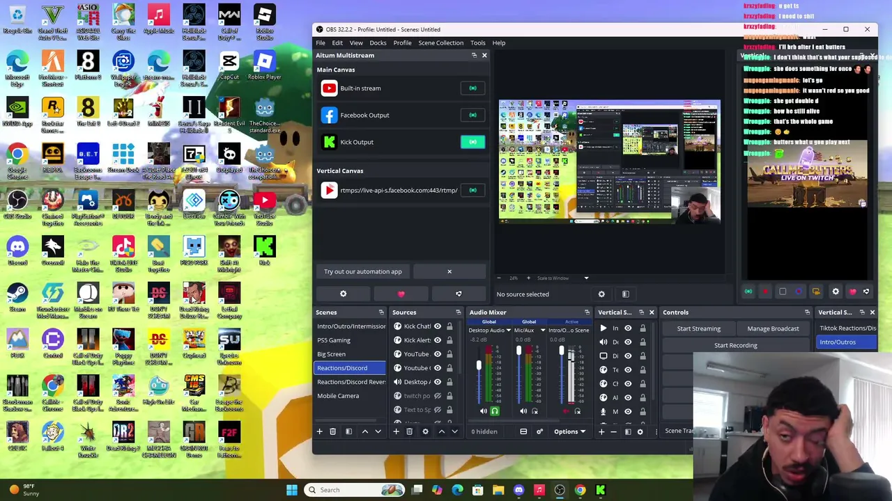Toggle visibility of Desktop Audio source
Image resolution: width=892 pixels, height=501 pixels.
click(438, 382)
